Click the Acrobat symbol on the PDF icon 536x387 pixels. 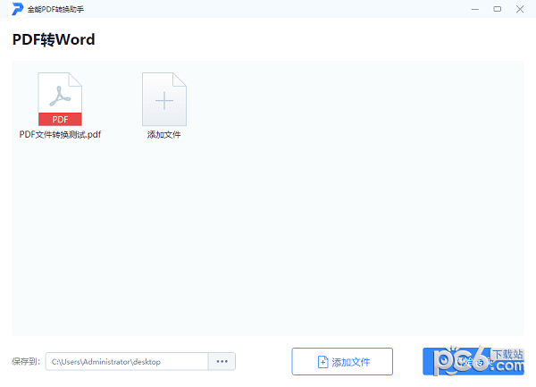[x=60, y=94]
